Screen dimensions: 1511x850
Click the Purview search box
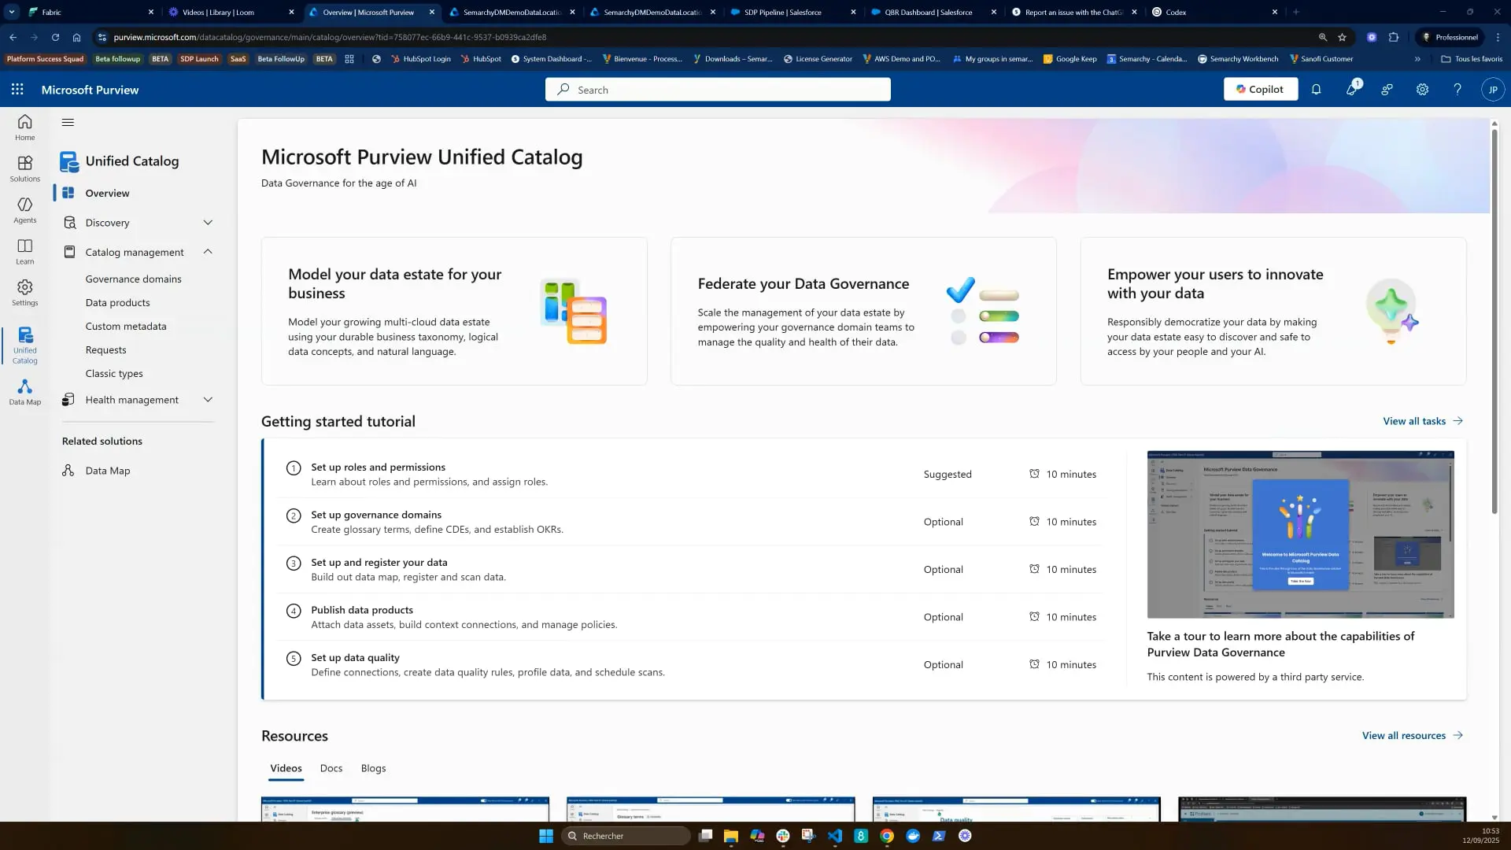click(718, 90)
